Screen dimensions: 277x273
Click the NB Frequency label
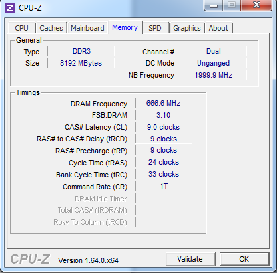click(151, 76)
